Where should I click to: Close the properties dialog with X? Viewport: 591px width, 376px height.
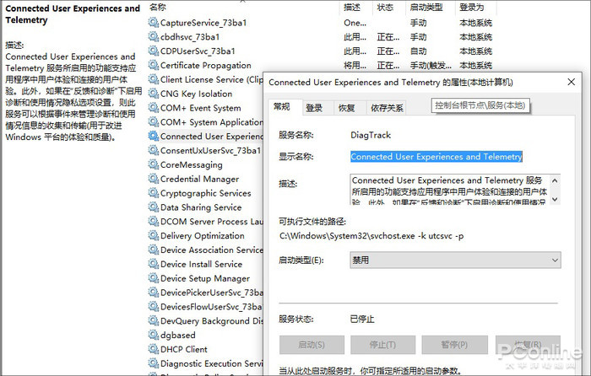coord(572,82)
